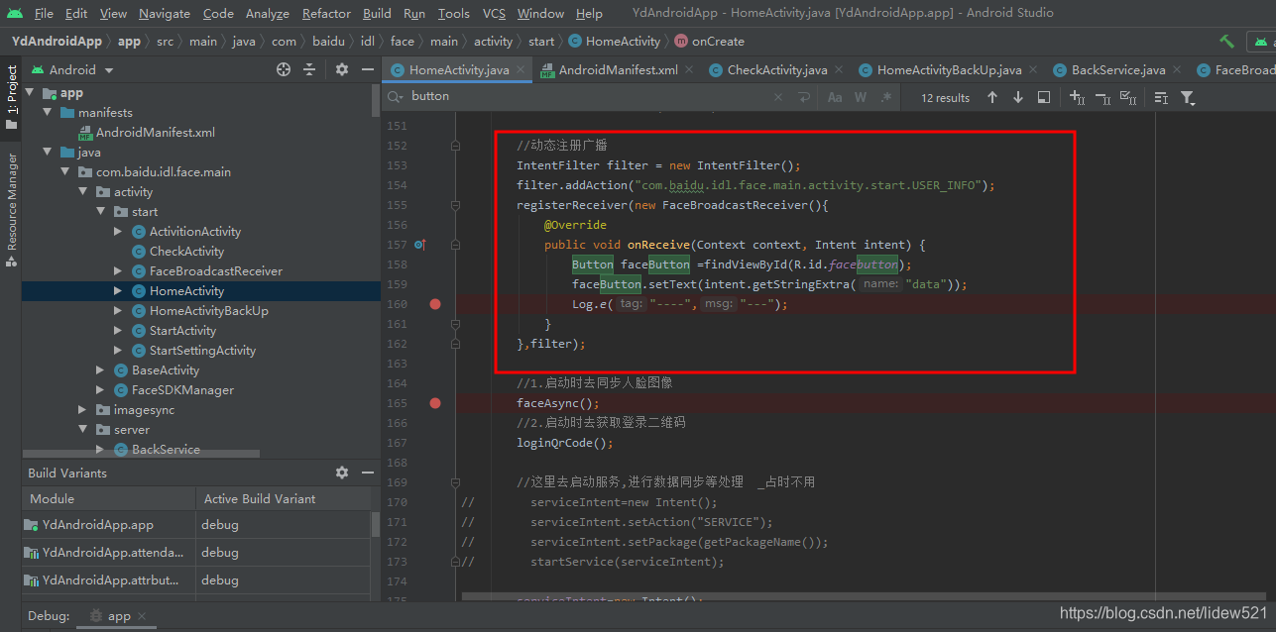Open AndroidManifest.xml in project tree
Viewport: 1276px width, 632px height.
click(x=155, y=133)
